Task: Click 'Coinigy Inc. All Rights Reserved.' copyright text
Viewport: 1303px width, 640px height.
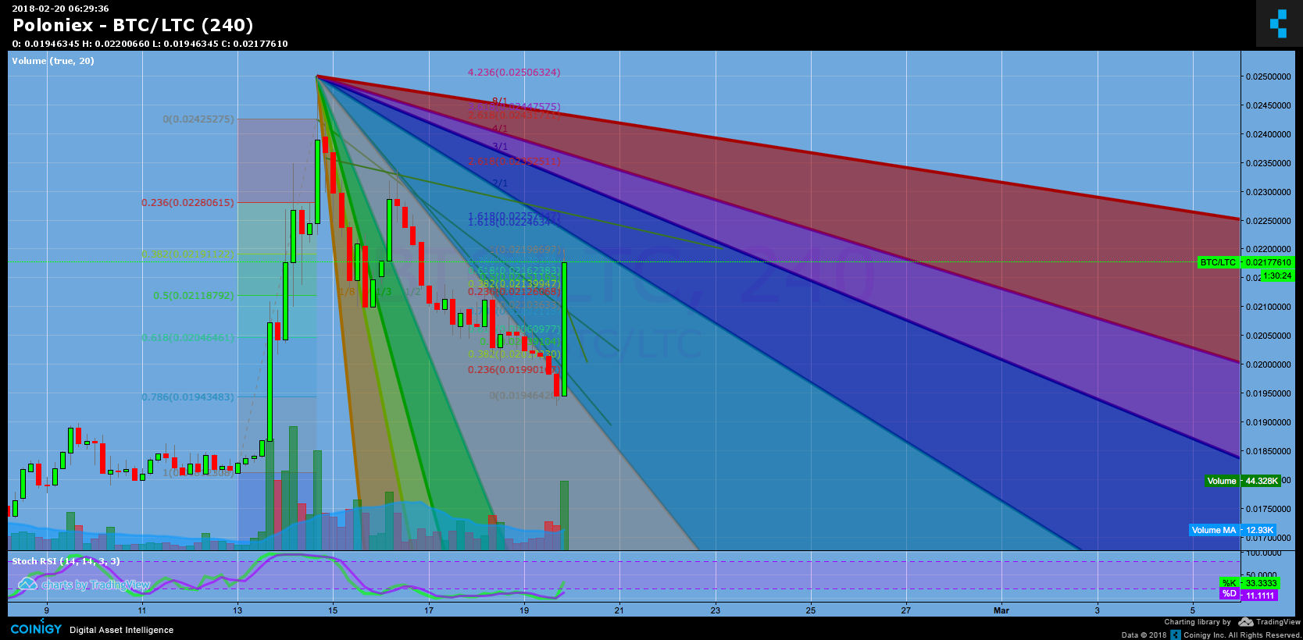Action: pyautogui.click(x=1242, y=635)
